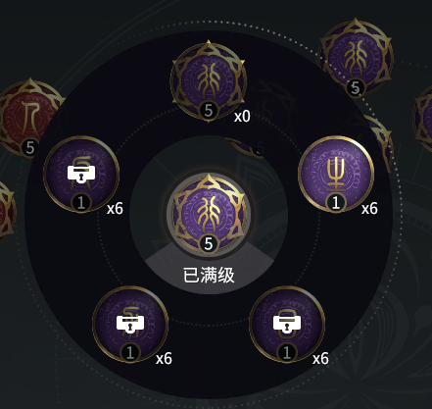Click the top wheel rune marked x0

(x=209, y=81)
